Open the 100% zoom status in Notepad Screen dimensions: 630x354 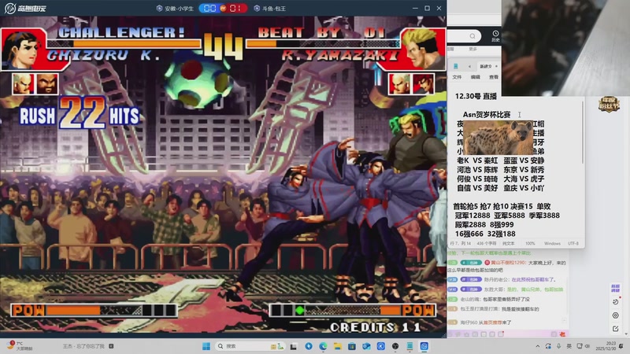tap(530, 243)
